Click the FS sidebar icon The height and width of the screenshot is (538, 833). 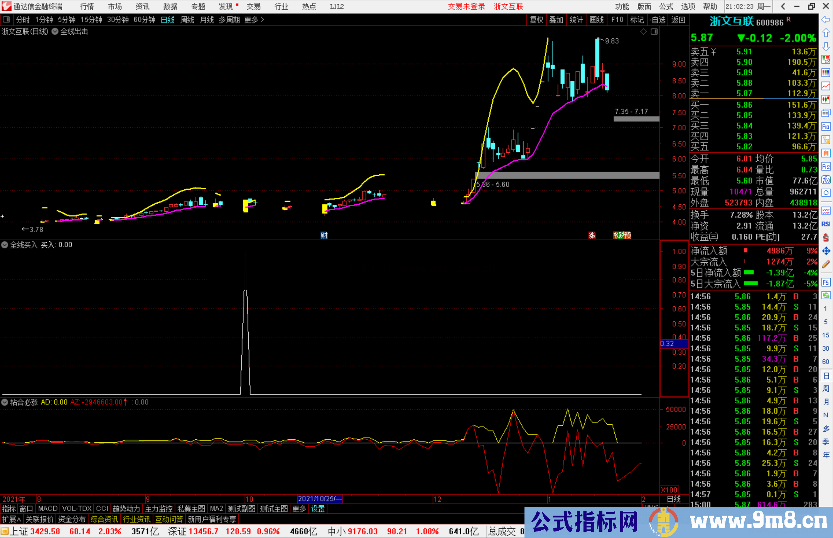pos(826,282)
